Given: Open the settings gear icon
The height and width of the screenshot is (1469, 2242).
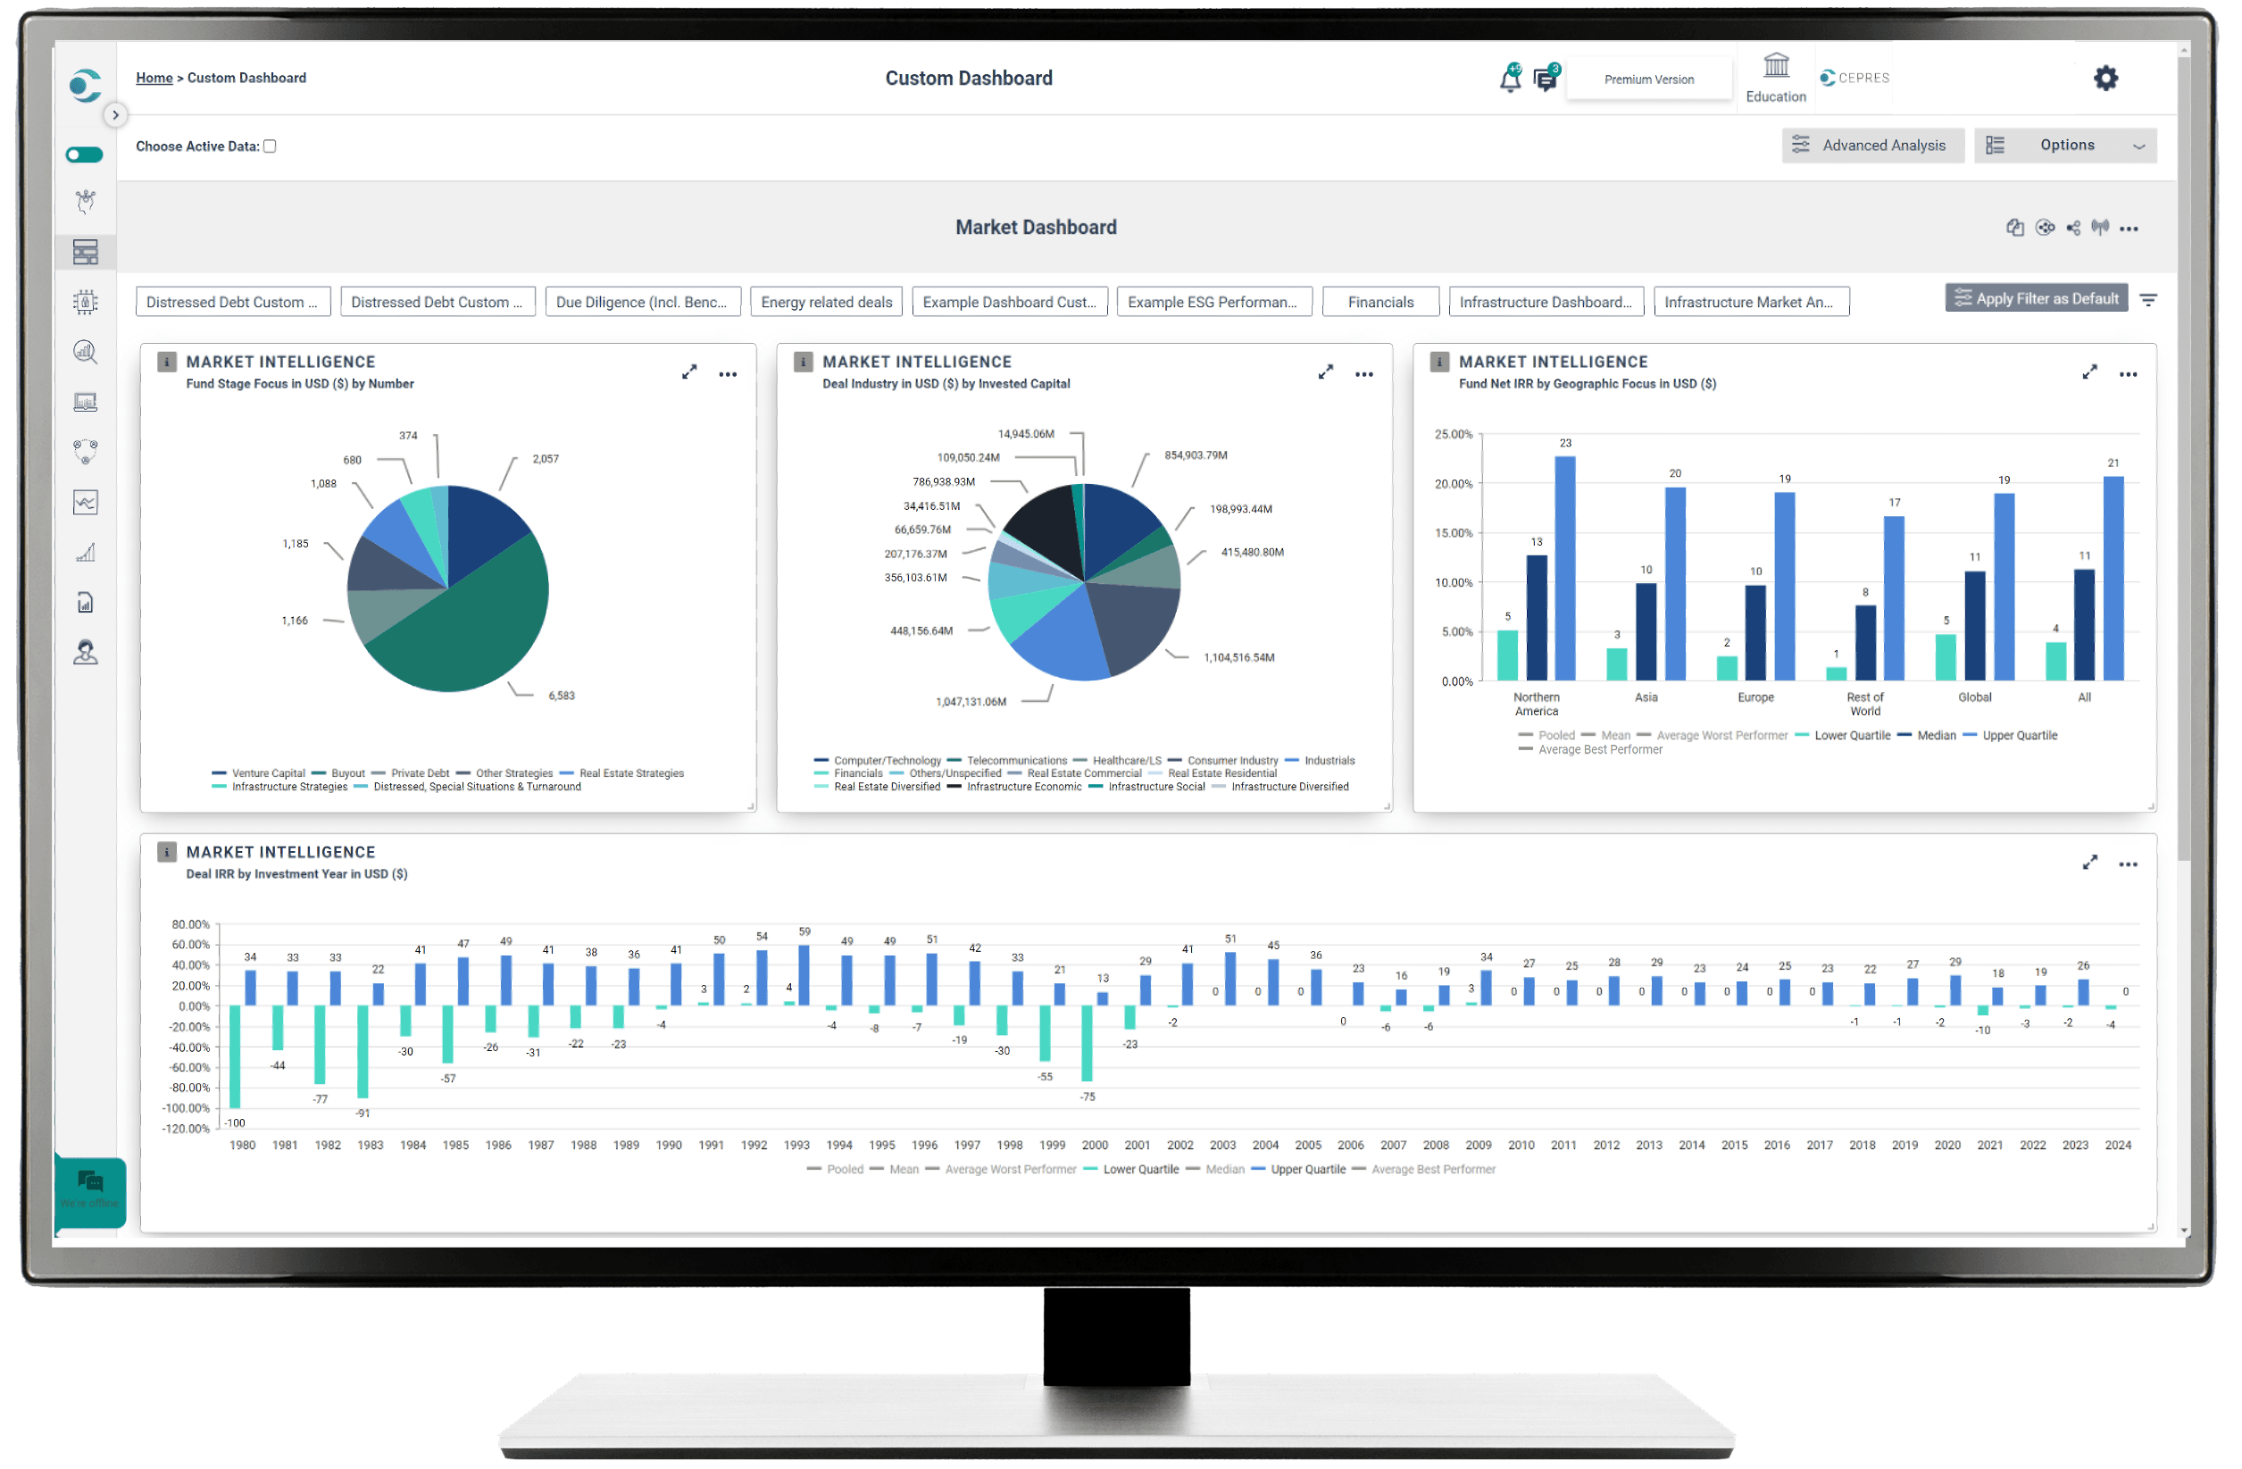Looking at the screenshot, I should click(x=2105, y=79).
